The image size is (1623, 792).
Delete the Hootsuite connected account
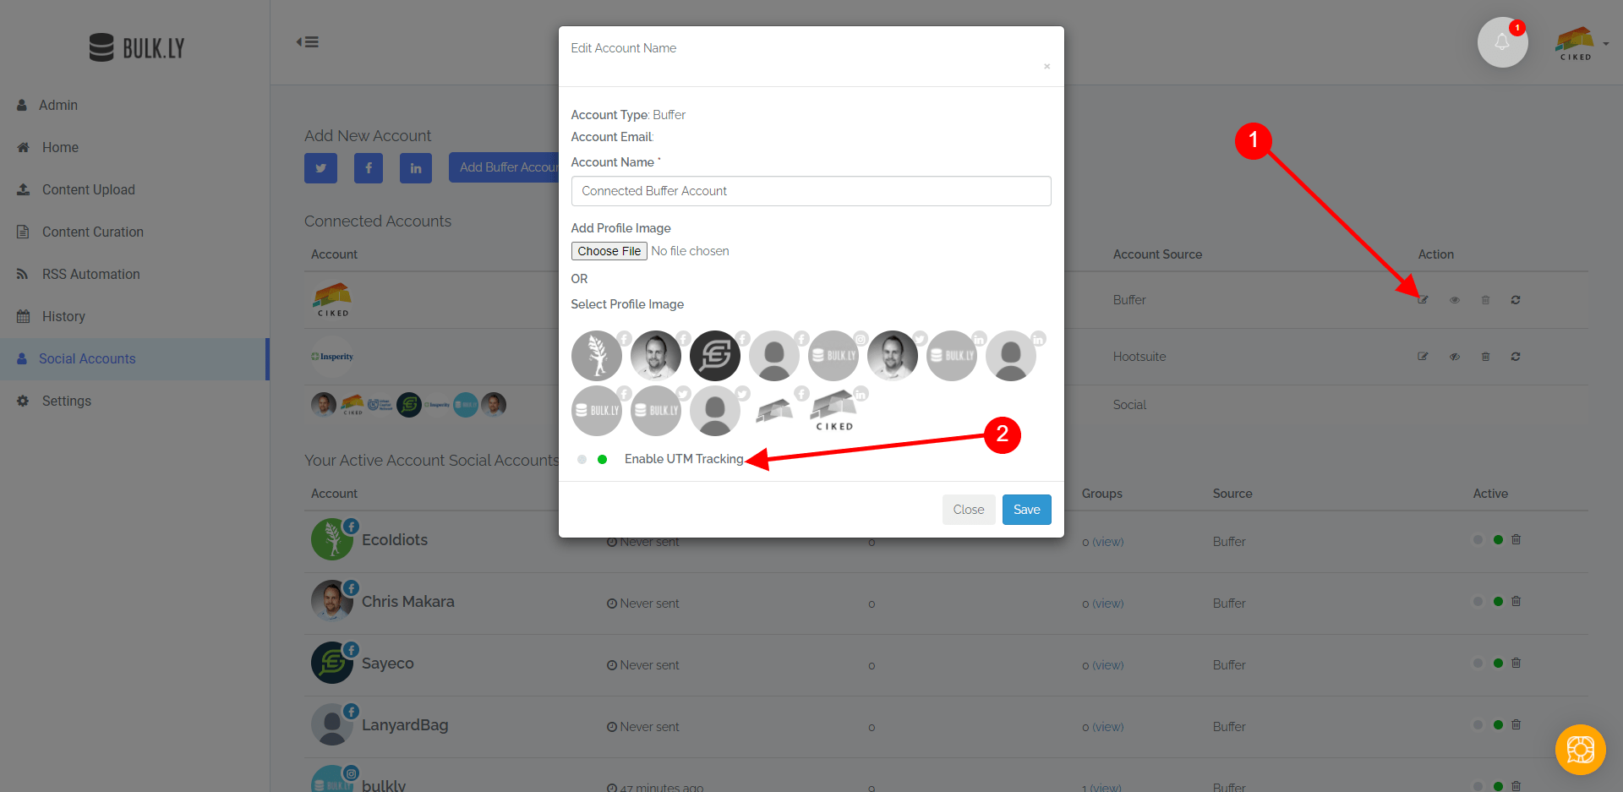pos(1485,357)
